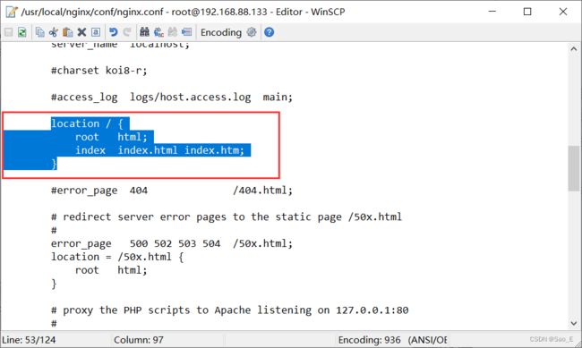Click the '#access_log logs/host.access.log main;' line

pyautogui.click(x=172, y=98)
